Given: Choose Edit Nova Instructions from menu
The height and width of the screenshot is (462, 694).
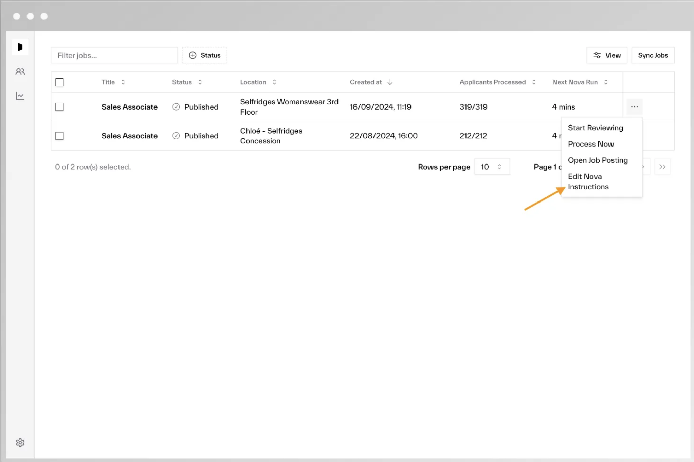Looking at the screenshot, I should point(588,181).
